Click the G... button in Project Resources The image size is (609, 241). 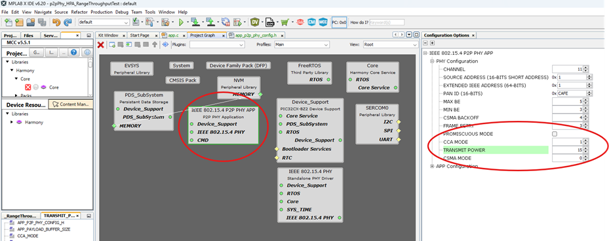(37, 52)
